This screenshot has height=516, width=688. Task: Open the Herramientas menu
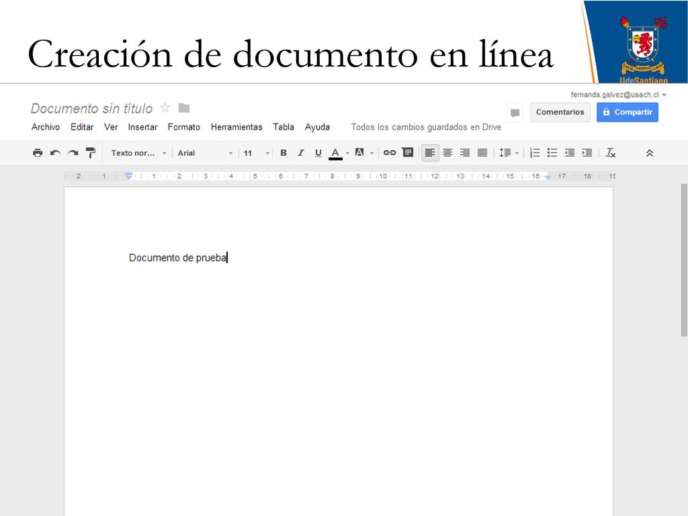236,127
